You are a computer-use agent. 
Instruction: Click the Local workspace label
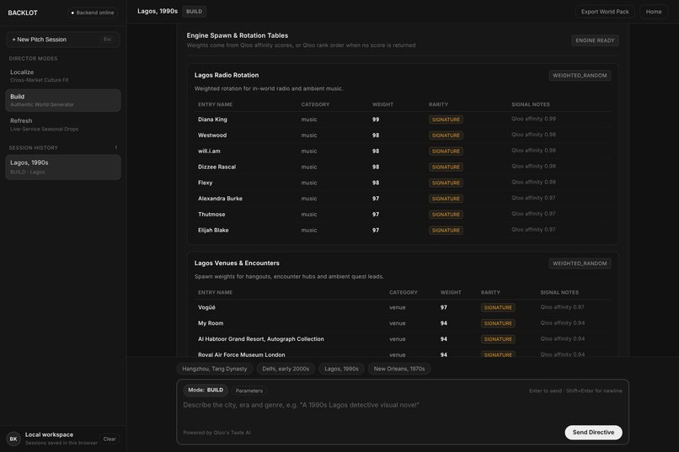tap(49, 434)
